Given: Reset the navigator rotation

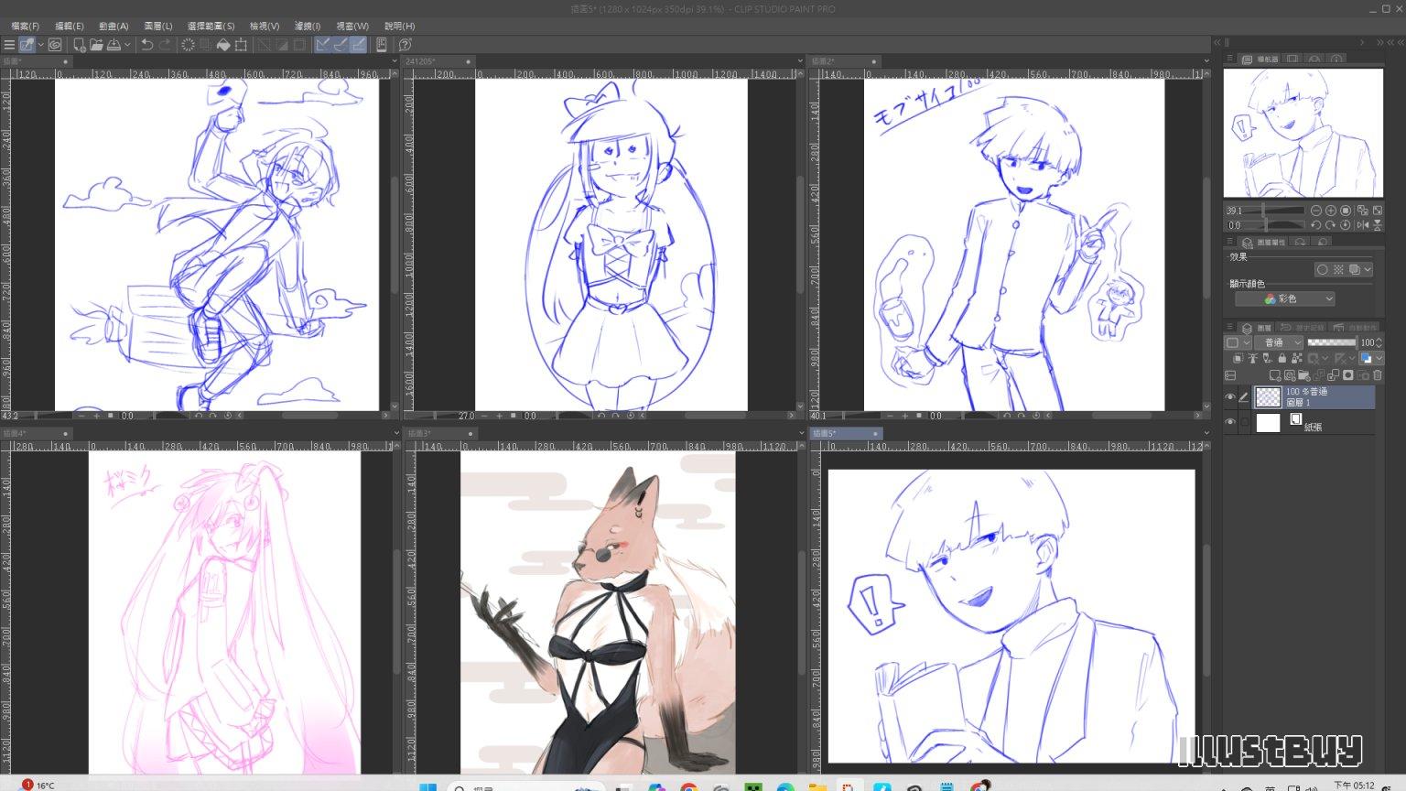Looking at the screenshot, I should tap(1346, 224).
